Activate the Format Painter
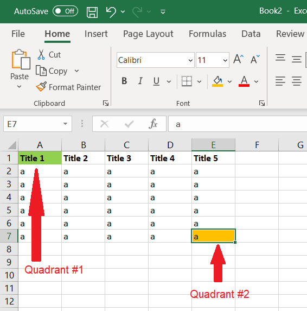The width and height of the screenshot is (307, 311). click(x=68, y=87)
